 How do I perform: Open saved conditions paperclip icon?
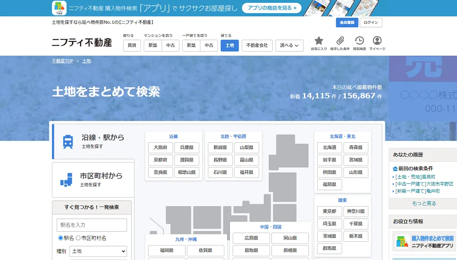[340, 41]
